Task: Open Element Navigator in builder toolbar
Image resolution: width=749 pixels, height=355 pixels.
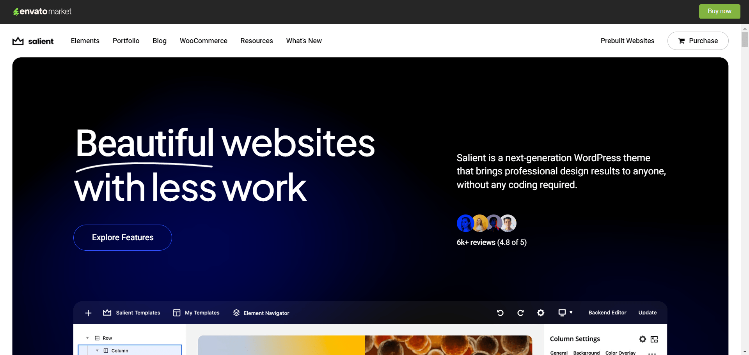Action: pyautogui.click(x=266, y=313)
